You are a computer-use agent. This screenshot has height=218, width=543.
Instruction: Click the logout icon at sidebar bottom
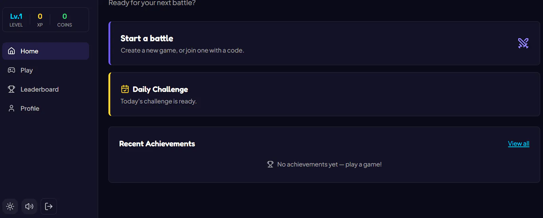tap(49, 206)
